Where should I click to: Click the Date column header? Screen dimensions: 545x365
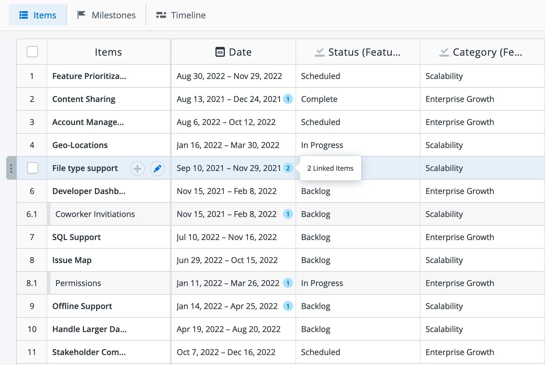coord(234,52)
